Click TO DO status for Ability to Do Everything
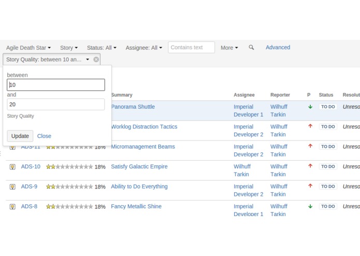The height and width of the screenshot is (256, 360). coord(328,187)
